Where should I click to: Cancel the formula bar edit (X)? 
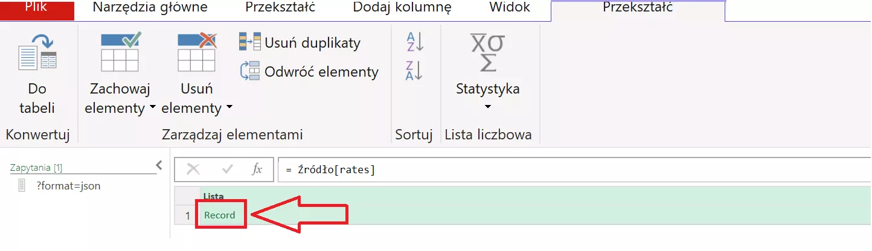[193, 170]
